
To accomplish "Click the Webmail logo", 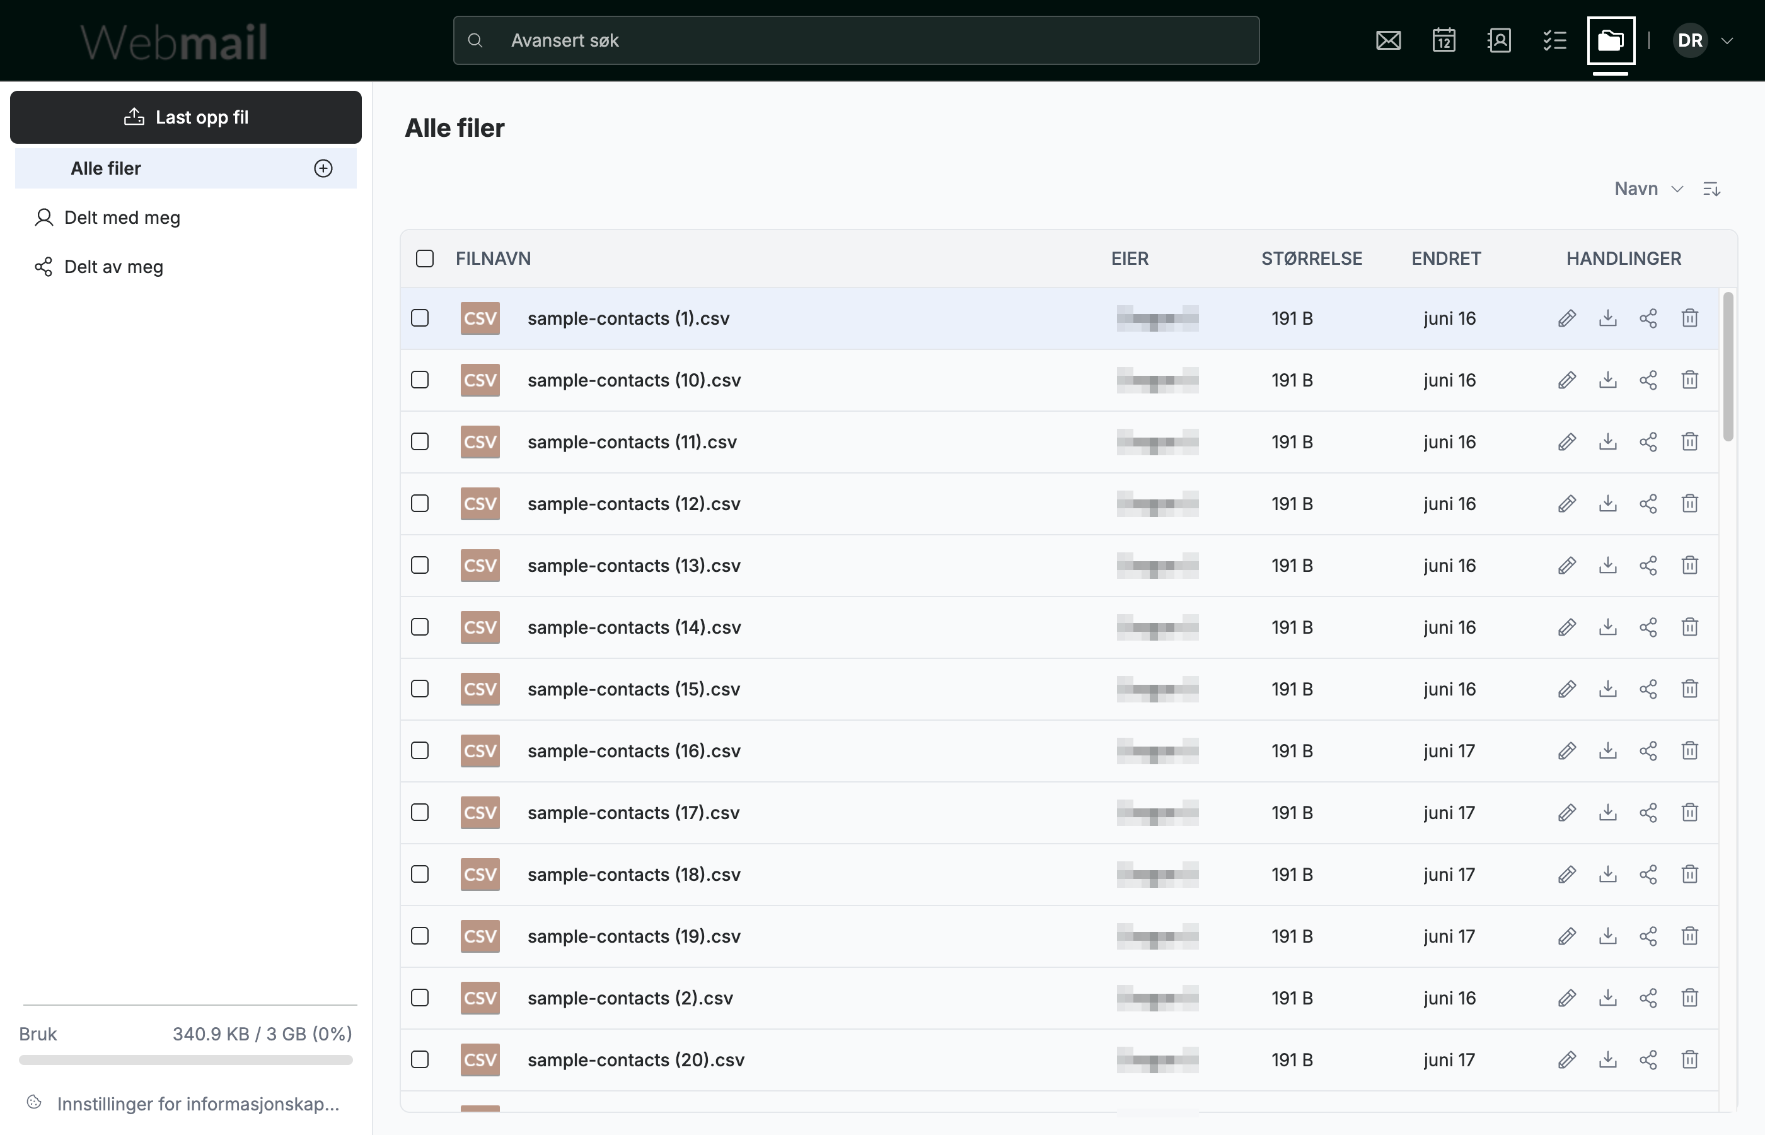I will coord(174,41).
